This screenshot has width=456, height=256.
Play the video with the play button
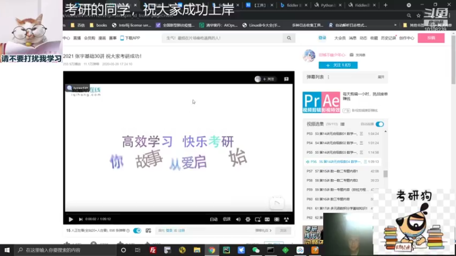click(71, 220)
